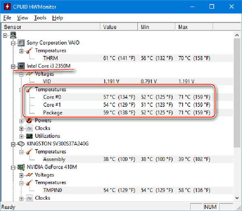The height and width of the screenshot is (211, 242).
Task: Click the HWMonitor lightning bolt title icon
Action: pyautogui.click(x=7, y=6)
